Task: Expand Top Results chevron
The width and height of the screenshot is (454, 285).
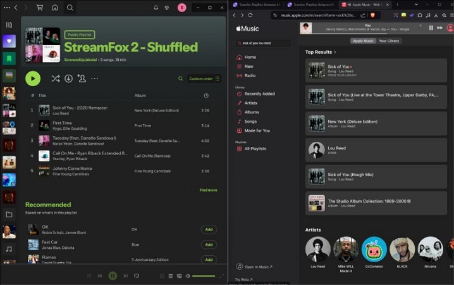Action: [335, 52]
